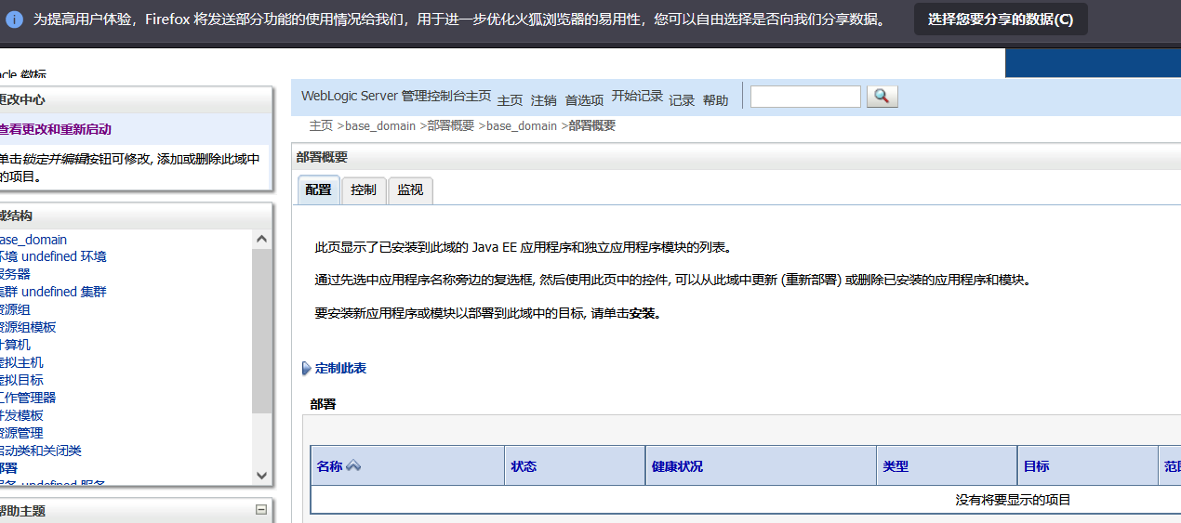Viewport: 1181px width, 523px height.
Task: Click the sort arrow next to 名称
Action: [353, 466]
